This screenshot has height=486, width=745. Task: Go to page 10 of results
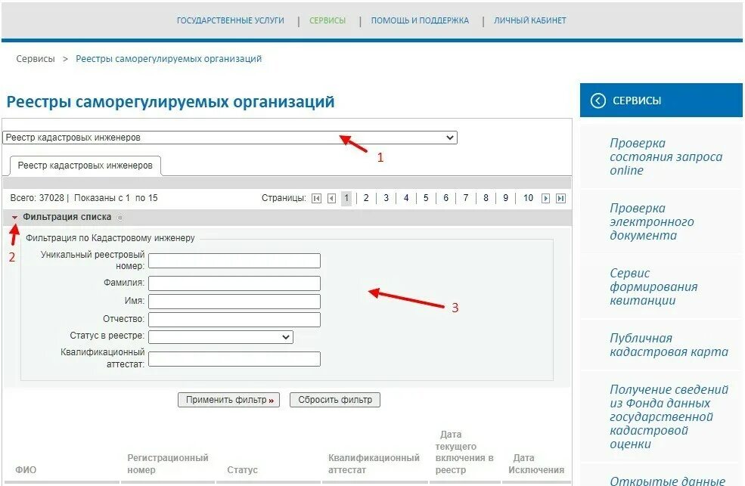tap(528, 198)
